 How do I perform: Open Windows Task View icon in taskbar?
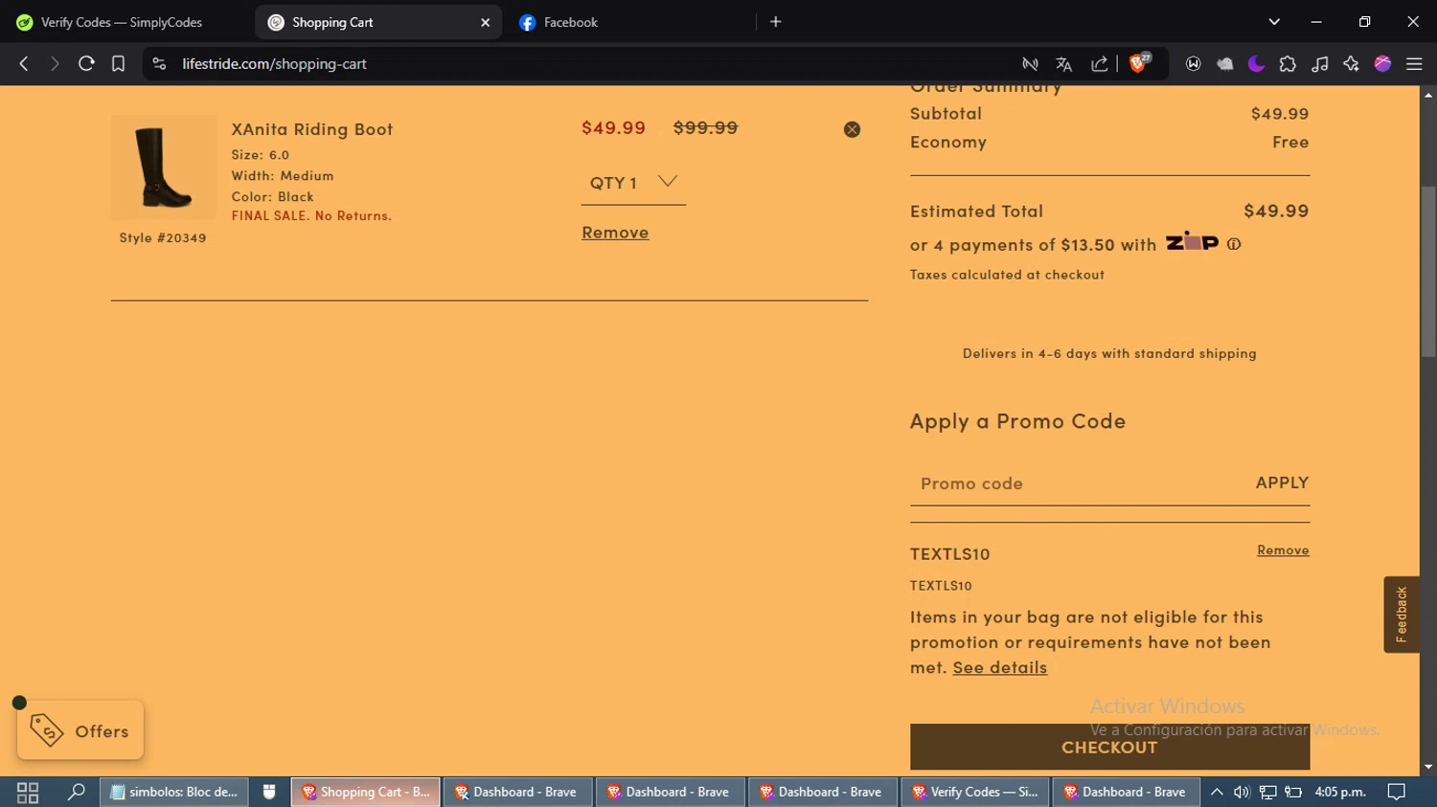pyautogui.click(x=27, y=792)
